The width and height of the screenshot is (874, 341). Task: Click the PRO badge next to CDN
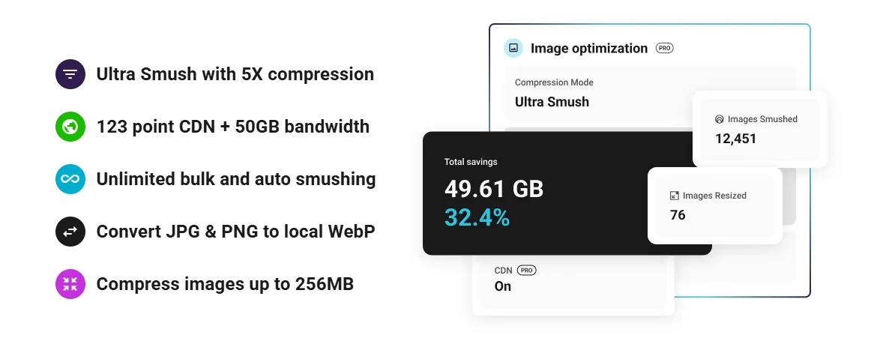527,270
